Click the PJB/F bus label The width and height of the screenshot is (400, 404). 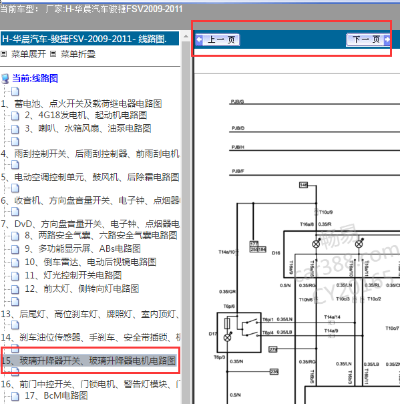(238, 171)
